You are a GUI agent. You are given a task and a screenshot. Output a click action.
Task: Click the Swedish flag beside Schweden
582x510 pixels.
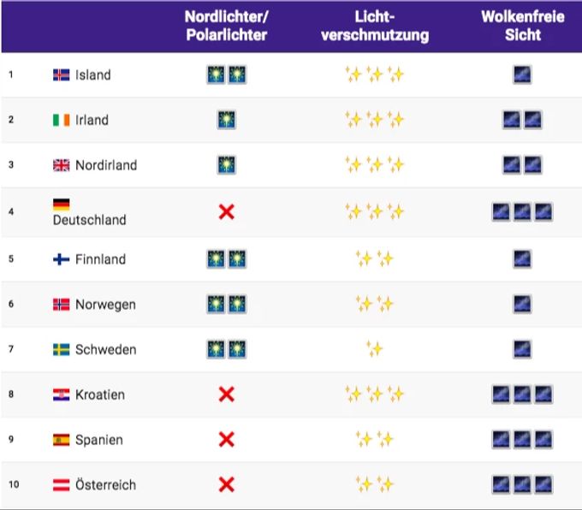click(x=62, y=349)
